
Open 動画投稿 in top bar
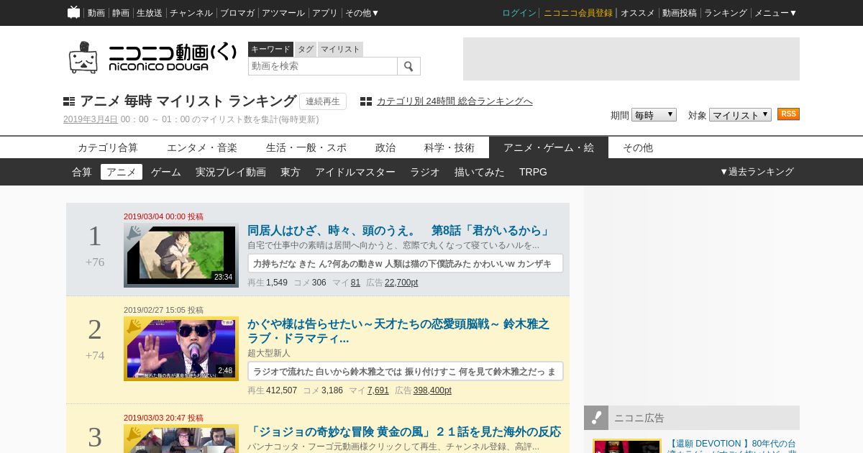point(680,13)
